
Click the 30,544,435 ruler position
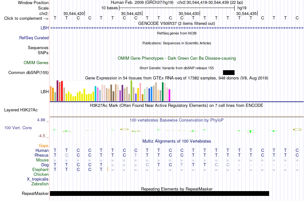tap(246, 13)
